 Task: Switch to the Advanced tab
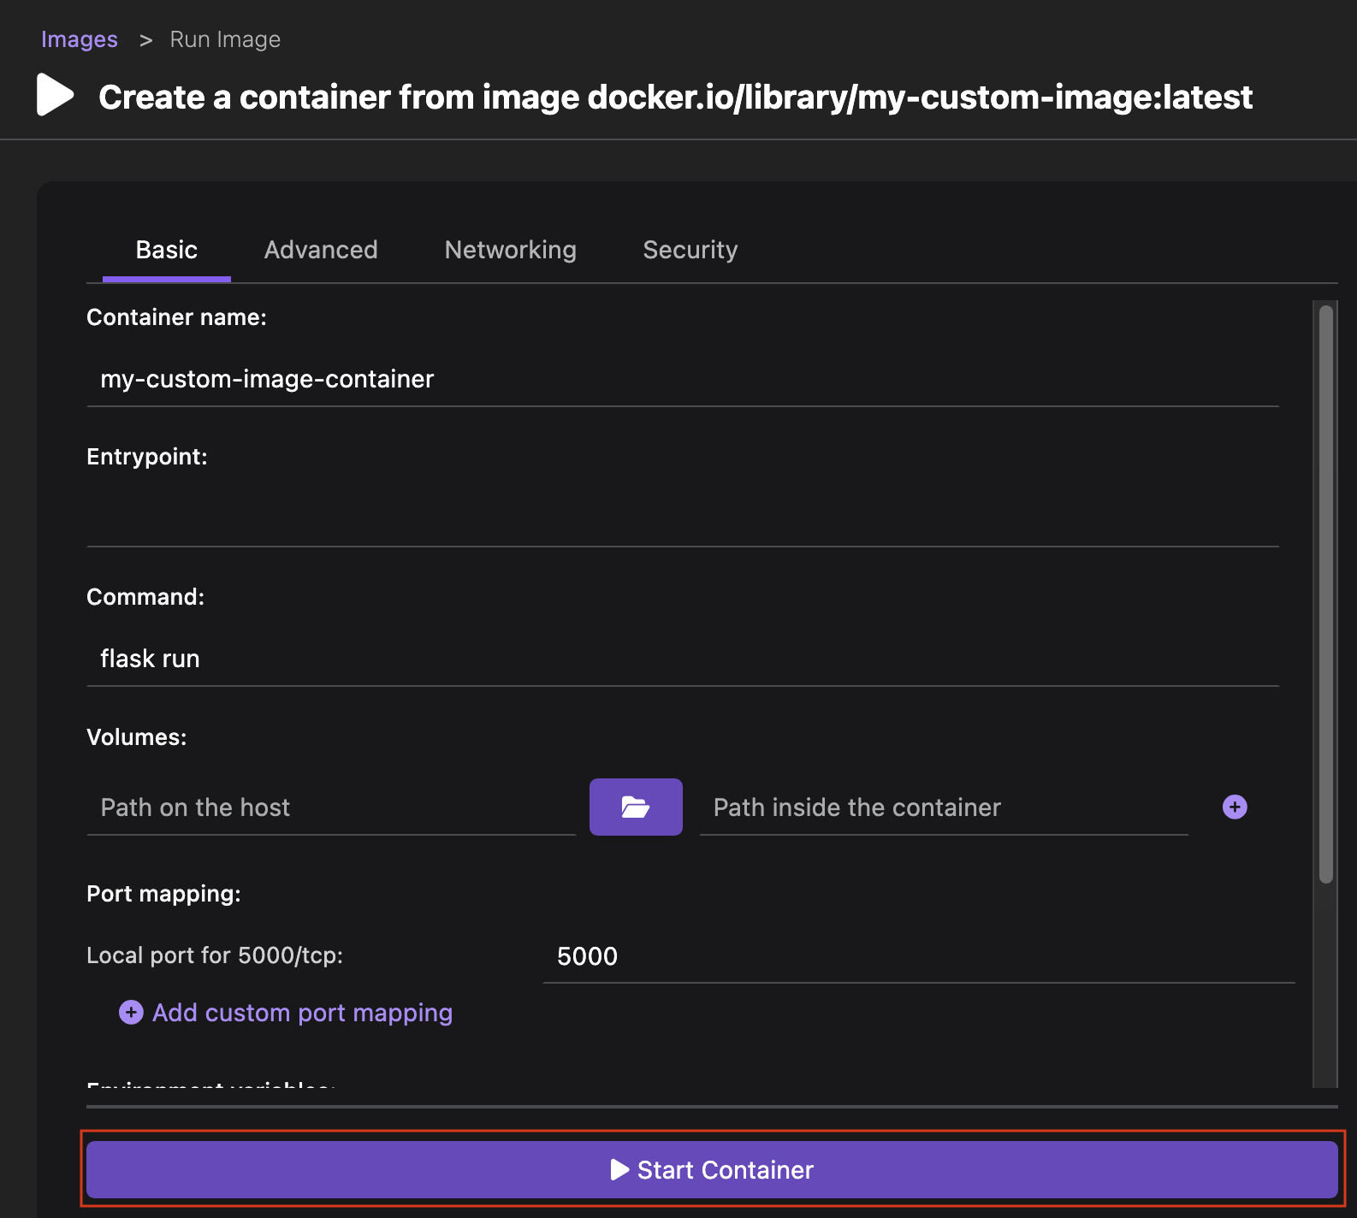coord(321,250)
